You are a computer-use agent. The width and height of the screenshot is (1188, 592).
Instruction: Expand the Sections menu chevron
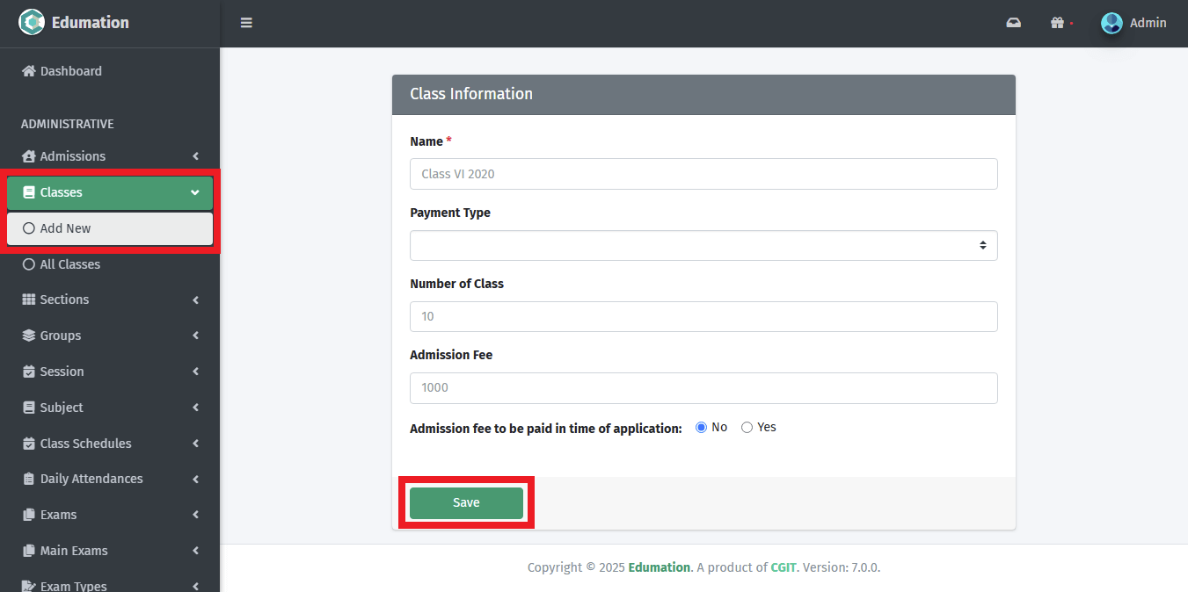(195, 300)
